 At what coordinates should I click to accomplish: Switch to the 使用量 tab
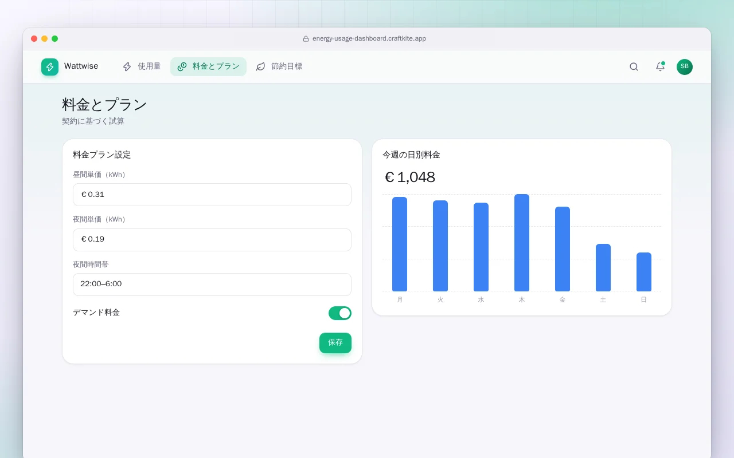pos(142,66)
